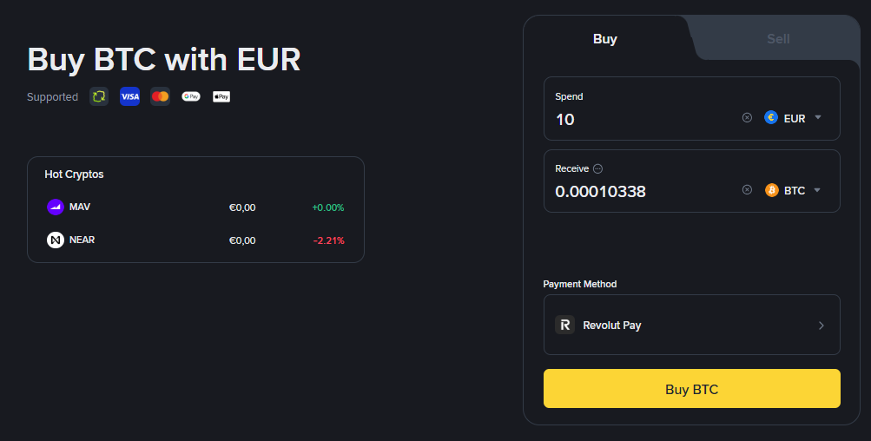Switch to the Sell tab
871x441 pixels.
(x=778, y=39)
